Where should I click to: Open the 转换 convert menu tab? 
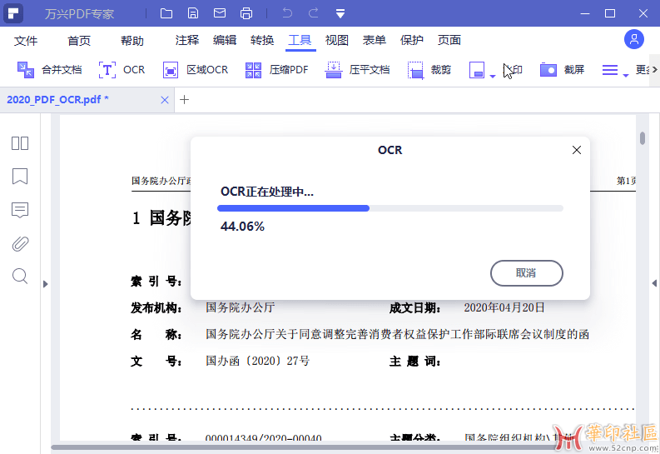(x=262, y=40)
